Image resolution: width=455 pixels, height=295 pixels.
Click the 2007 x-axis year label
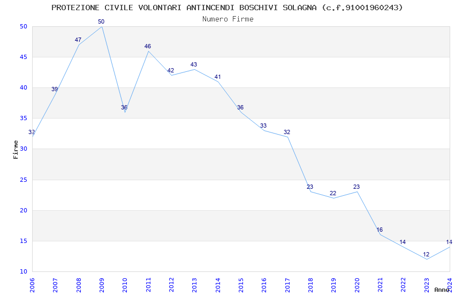pos(55,285)
